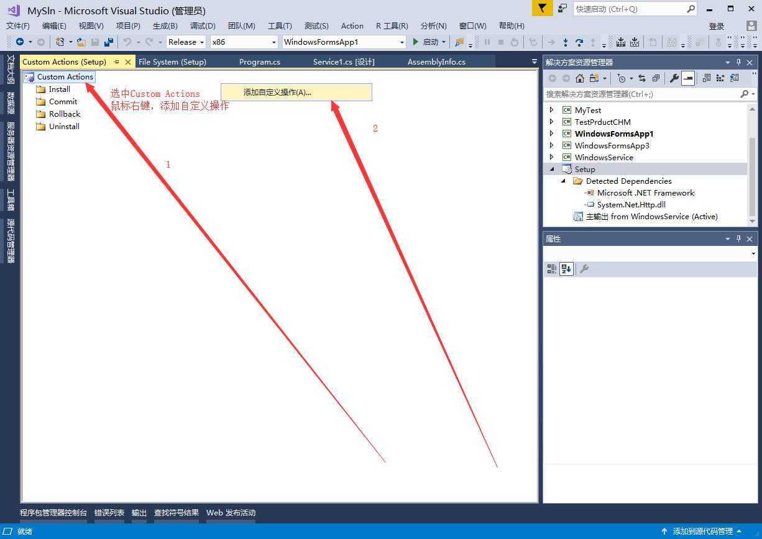762x539 pixels.
Task: Open the 错误列表 error list panel
Action: pyautogui.click(x=109, y=513)
